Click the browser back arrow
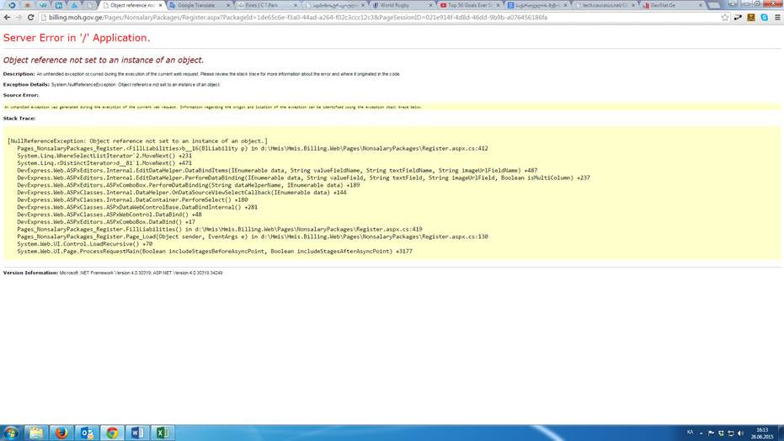 coord(8,17)
